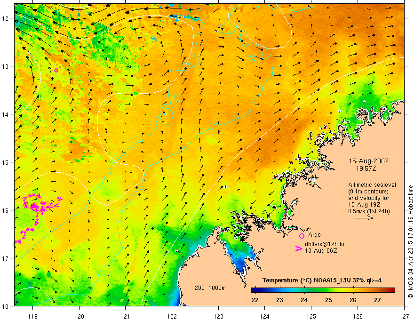This screenshot has width=414, height=320.
Task: Click the '13-Aug 06Z' legend text
Action: (321, 251)
